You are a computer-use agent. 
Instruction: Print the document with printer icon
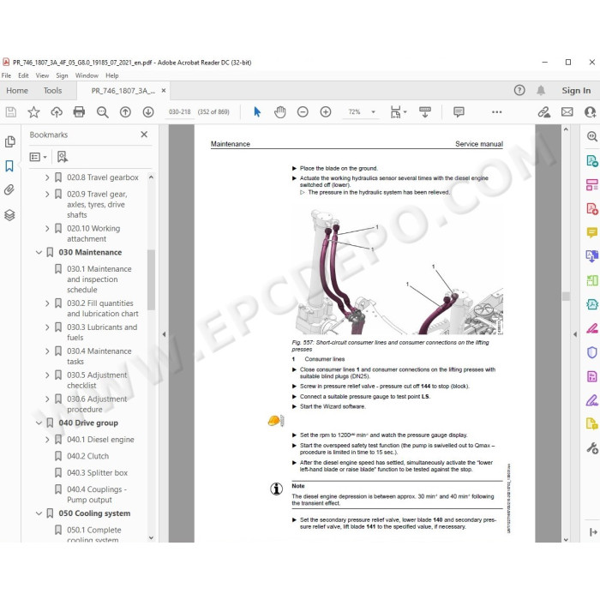click(79, 111)
